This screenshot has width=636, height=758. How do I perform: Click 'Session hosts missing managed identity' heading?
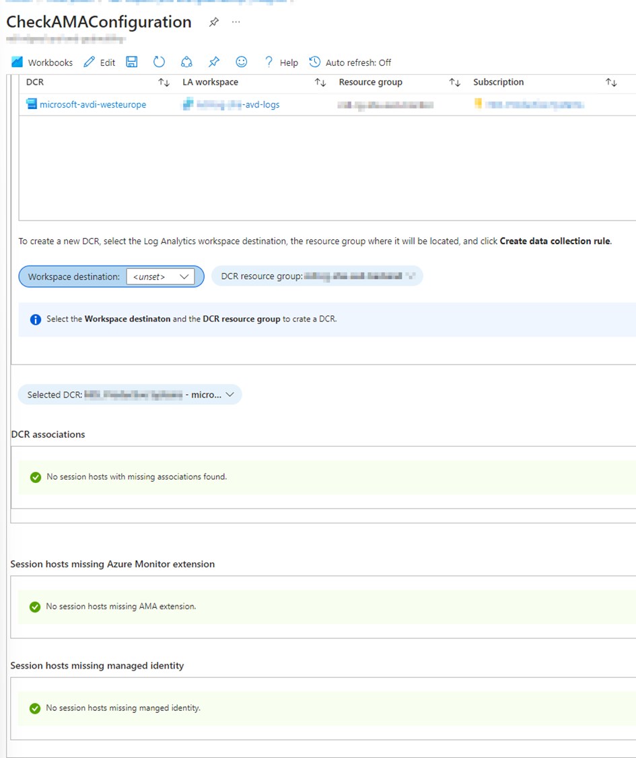click(x=97, y=665)
